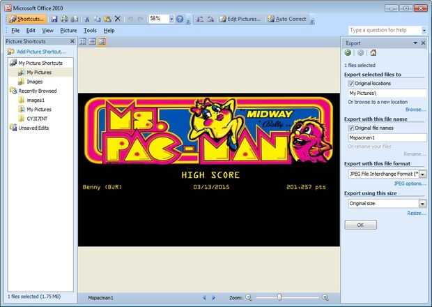
Task: Open the Edit menu
Action: tap(31, 30)
